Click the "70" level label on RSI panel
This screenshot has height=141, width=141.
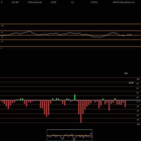click(x=2, y=32)
